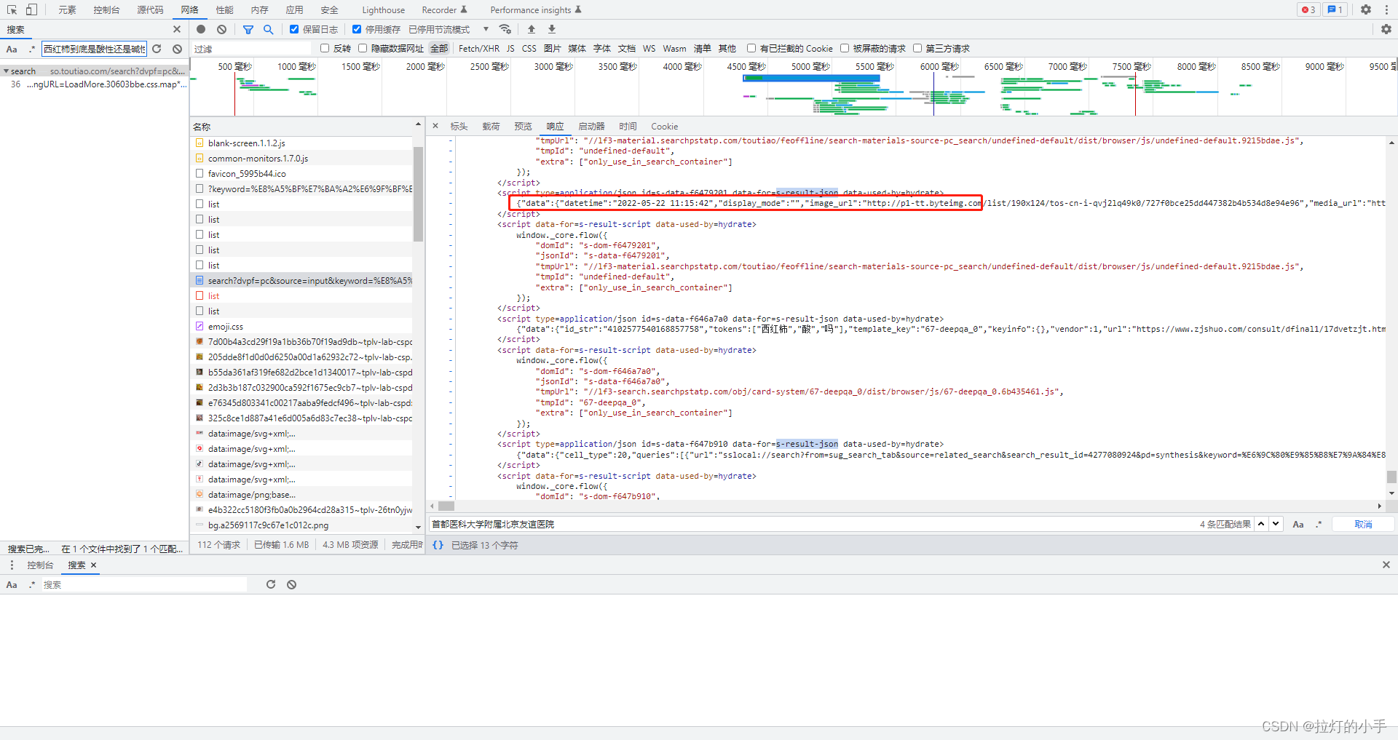Open Performance insights tab
Screen dimensions: 1398x740
(x=535, y=9)
